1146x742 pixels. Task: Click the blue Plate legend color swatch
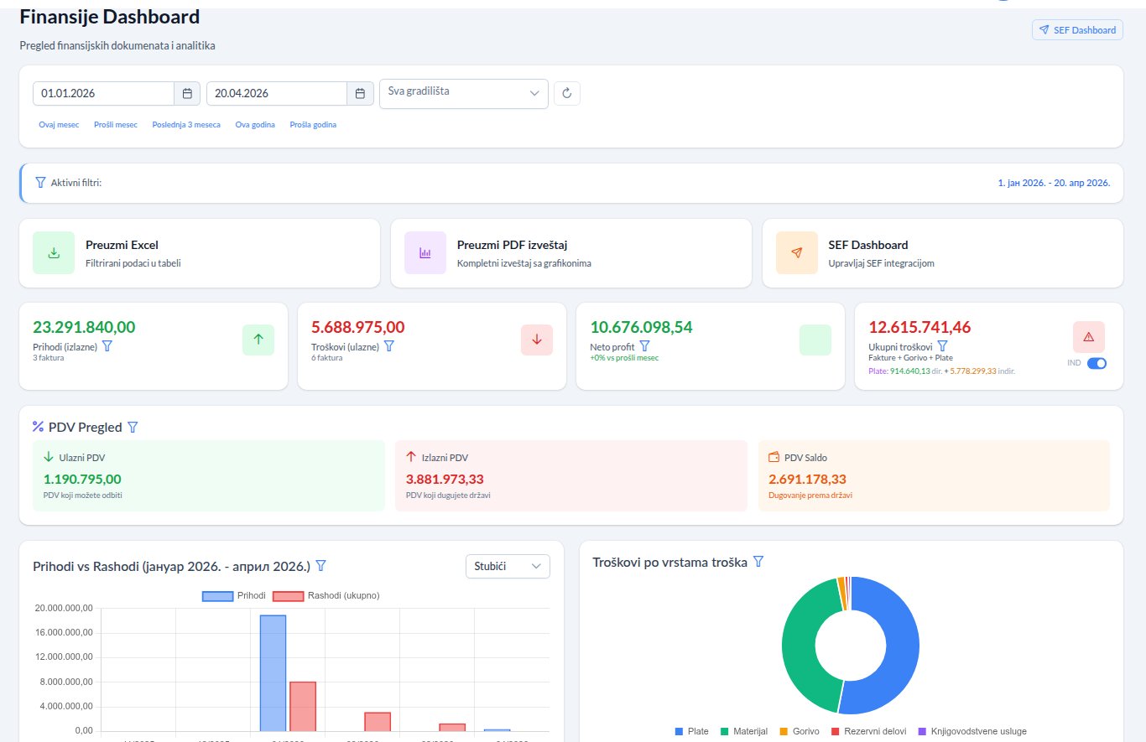[x=679, y=731]
